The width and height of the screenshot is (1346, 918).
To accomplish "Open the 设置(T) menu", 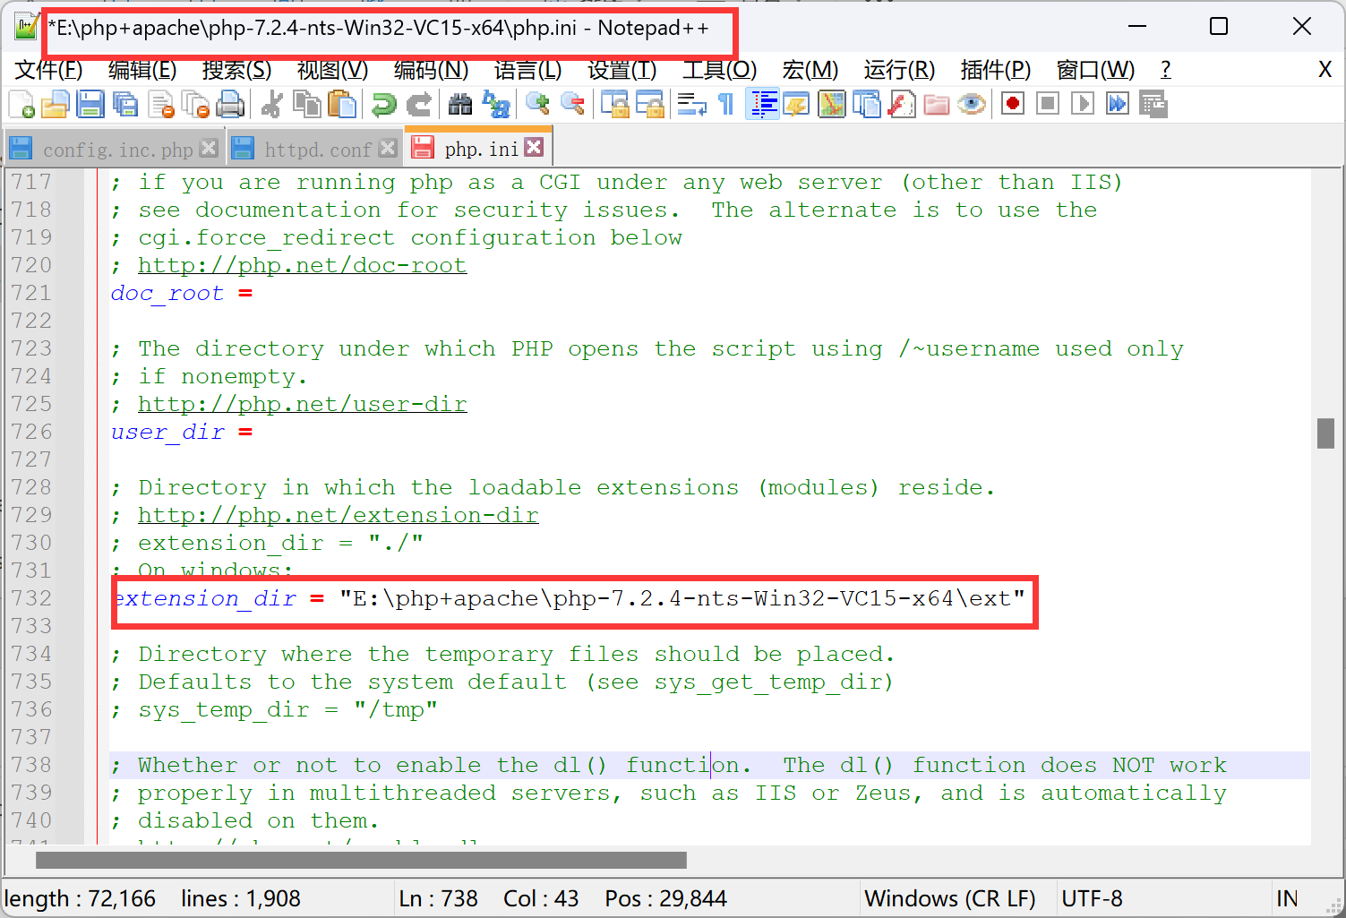I will (622, 70).
